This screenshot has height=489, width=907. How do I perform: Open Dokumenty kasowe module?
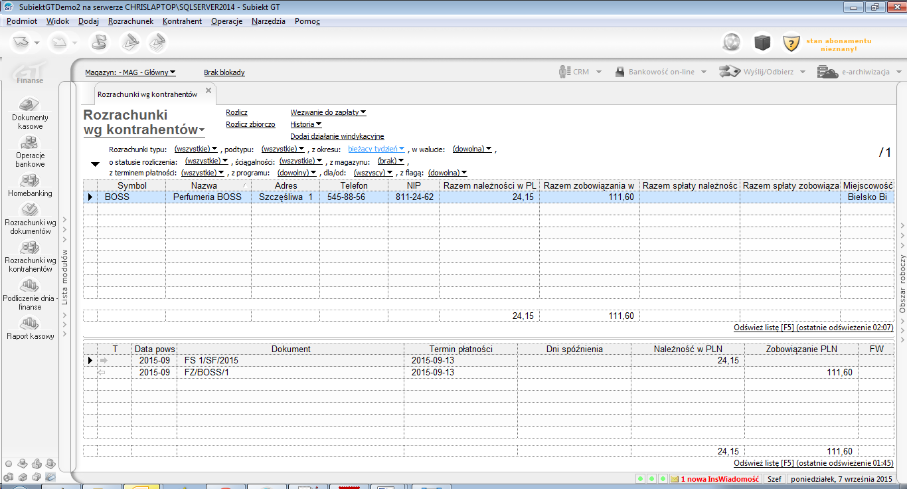[30, 113]
